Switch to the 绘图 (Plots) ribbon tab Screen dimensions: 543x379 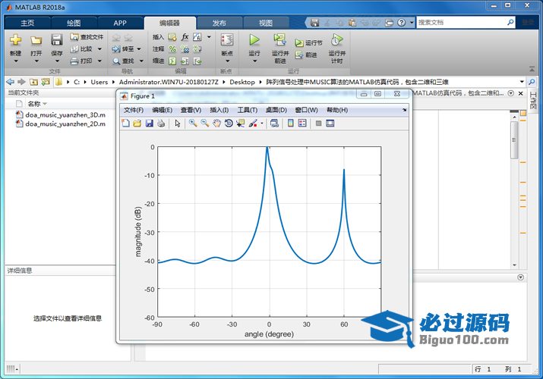(73, 23)
